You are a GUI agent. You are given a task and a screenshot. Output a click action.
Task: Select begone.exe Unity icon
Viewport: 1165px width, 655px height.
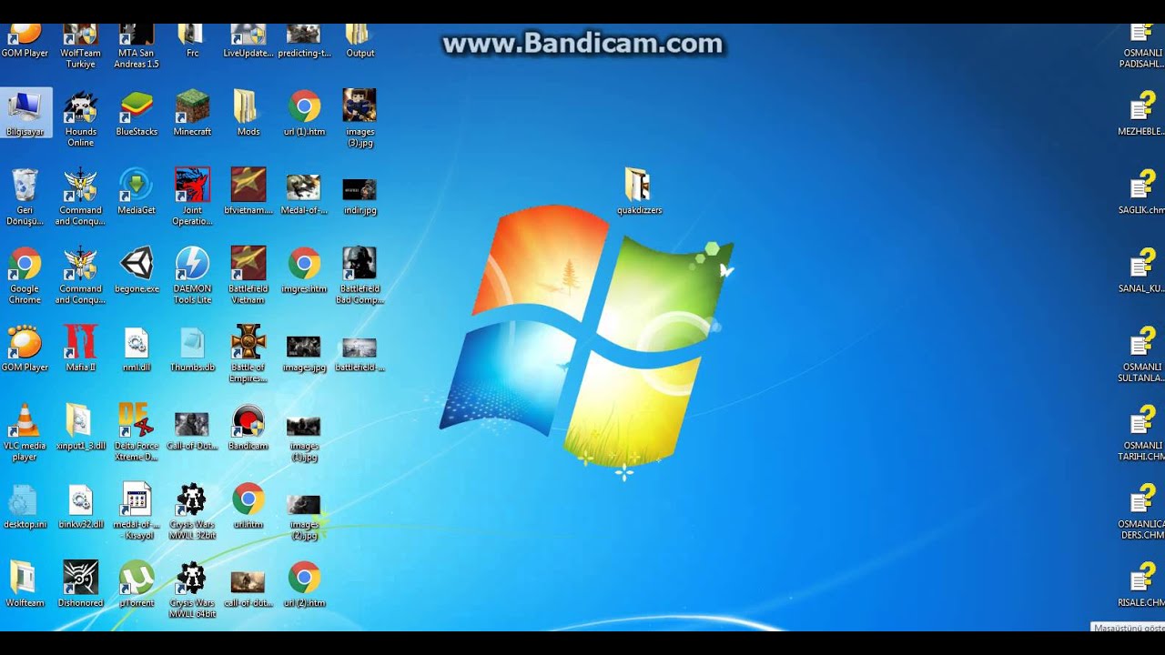tap(137, 270)
